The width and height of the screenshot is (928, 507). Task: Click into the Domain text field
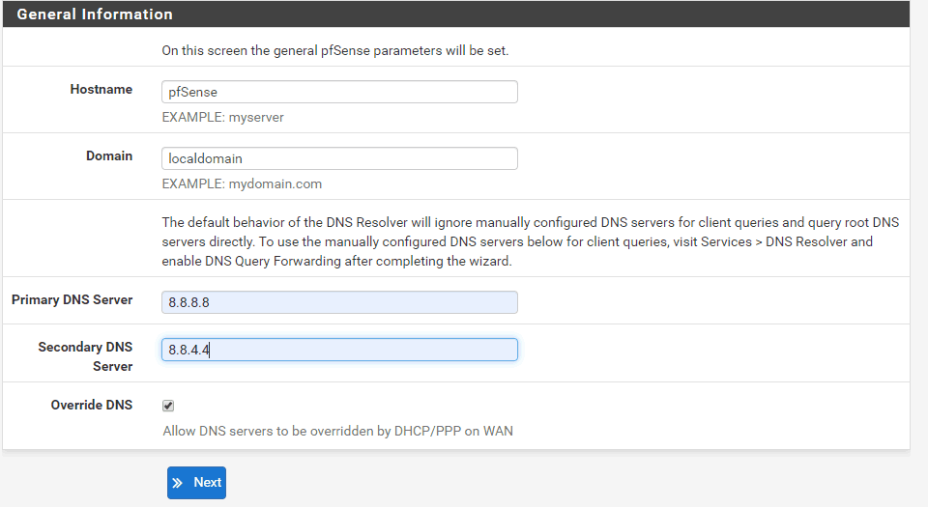(x=339, y=158)
